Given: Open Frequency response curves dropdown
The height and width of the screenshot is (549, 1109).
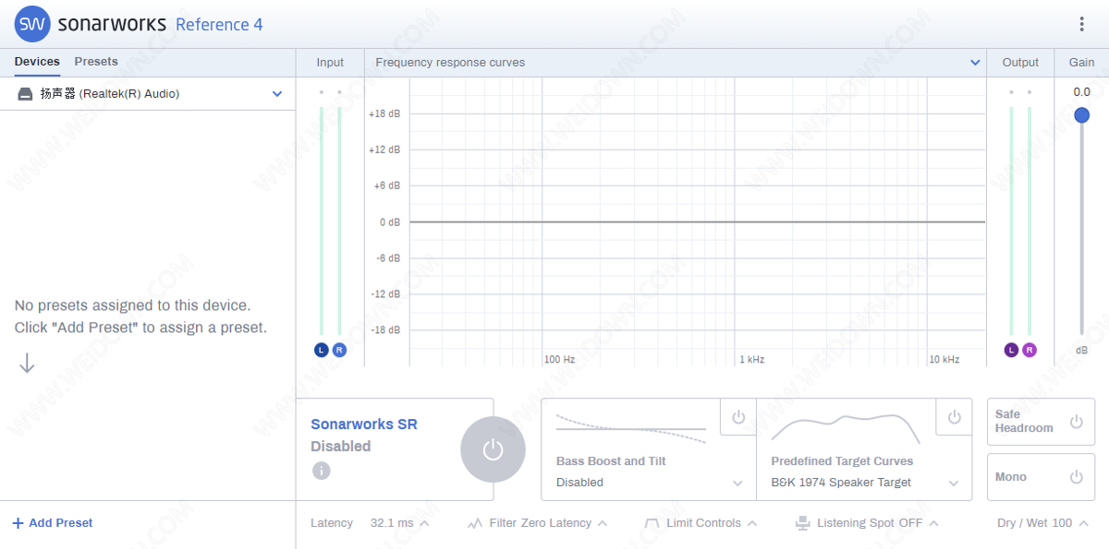Looking at the screenshot, I should click(x=974, y=63).
